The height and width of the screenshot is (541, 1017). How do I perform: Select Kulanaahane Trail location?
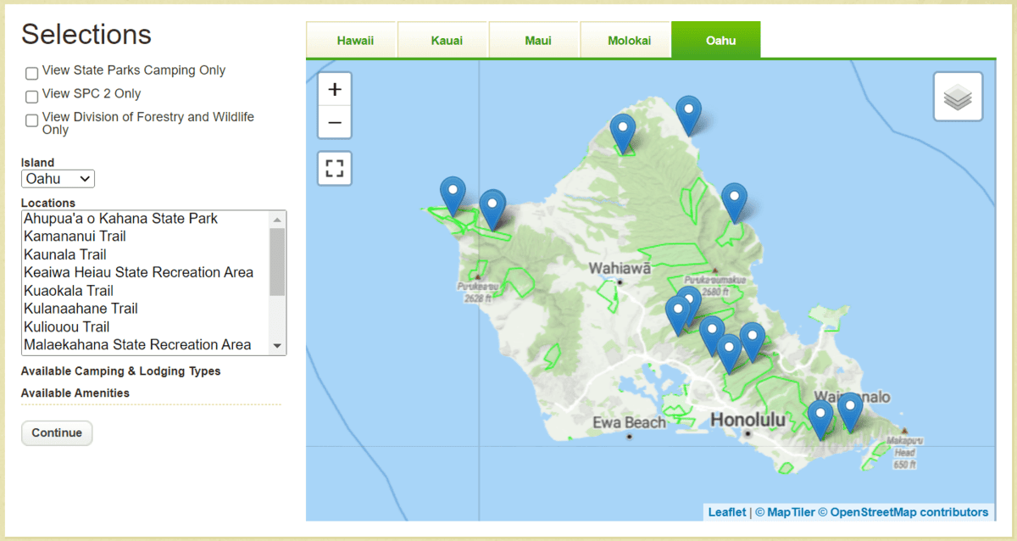pyautogui.click(x=146, y=309)
